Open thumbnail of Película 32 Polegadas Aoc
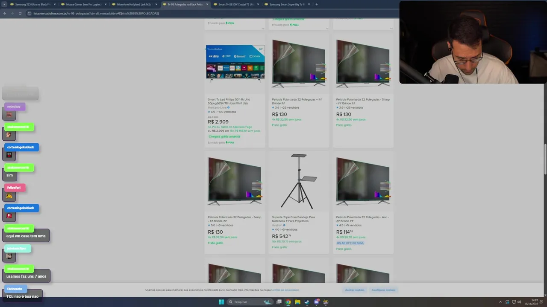 363,181
